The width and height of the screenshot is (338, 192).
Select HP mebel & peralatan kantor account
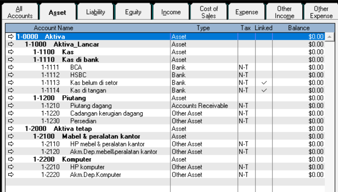point(107,144)
